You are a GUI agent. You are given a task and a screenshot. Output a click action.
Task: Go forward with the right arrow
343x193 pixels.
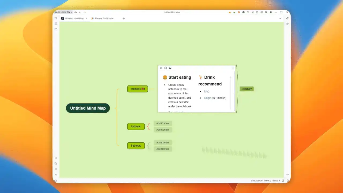pyautogui.click(x=84, y=12)
